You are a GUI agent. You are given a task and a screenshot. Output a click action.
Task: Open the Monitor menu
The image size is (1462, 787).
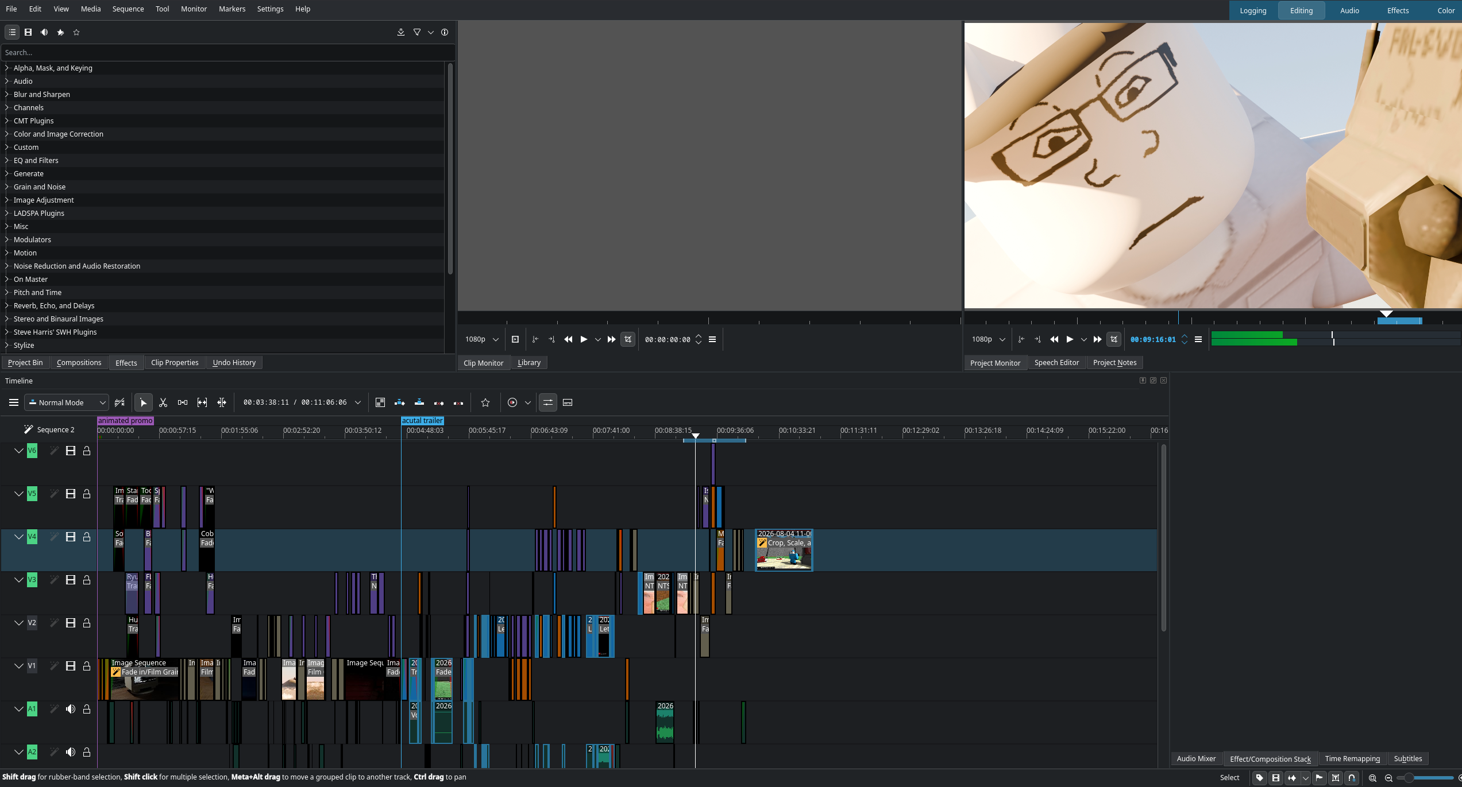pyautogui.click(x=194, y=9)
